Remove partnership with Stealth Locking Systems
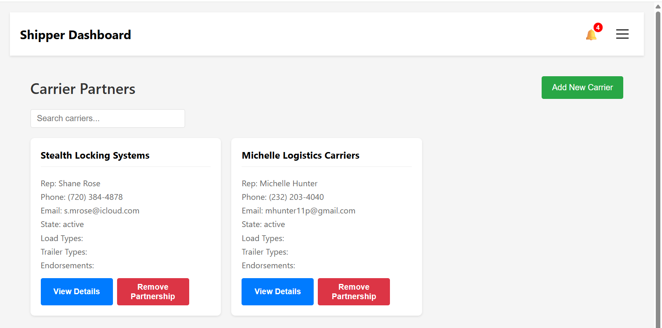The image size is (662, 328). 153,292
